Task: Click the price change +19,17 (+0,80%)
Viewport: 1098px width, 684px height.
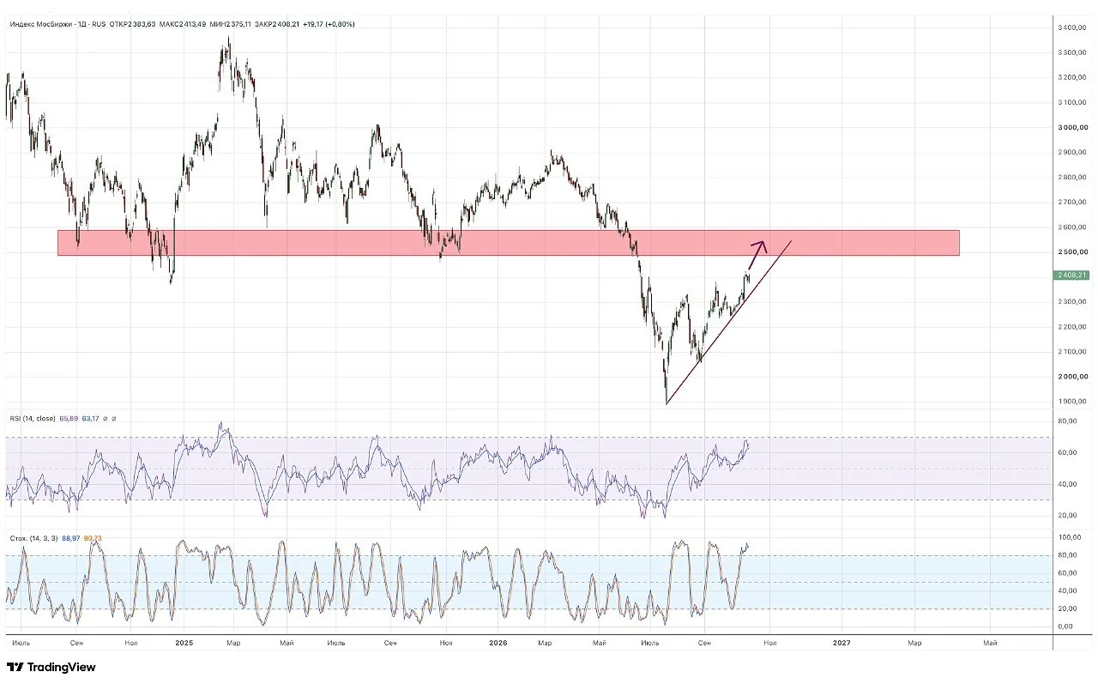Action: pos(329,24)
